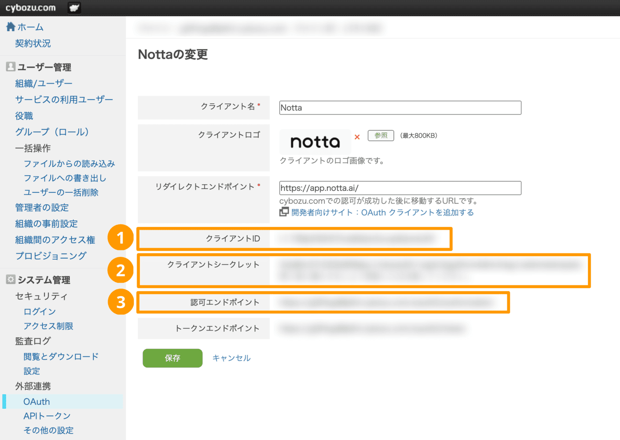
Task: Open 組織/ユーザー page
Action: (44, 84)
